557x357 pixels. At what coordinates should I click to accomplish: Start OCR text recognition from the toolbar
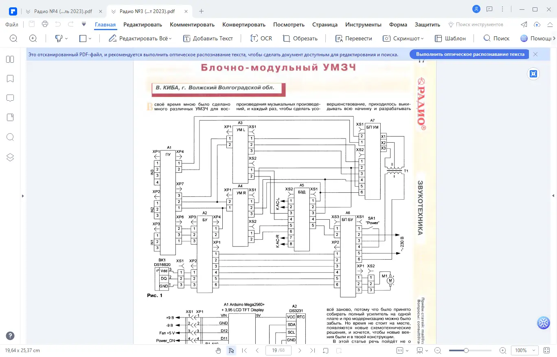point(261,38)
